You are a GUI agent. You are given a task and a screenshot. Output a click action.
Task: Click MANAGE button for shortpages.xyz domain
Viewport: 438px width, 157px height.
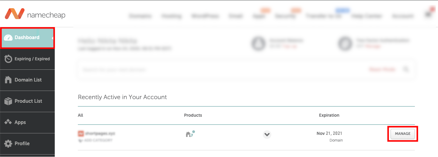(x=402, y=134)
